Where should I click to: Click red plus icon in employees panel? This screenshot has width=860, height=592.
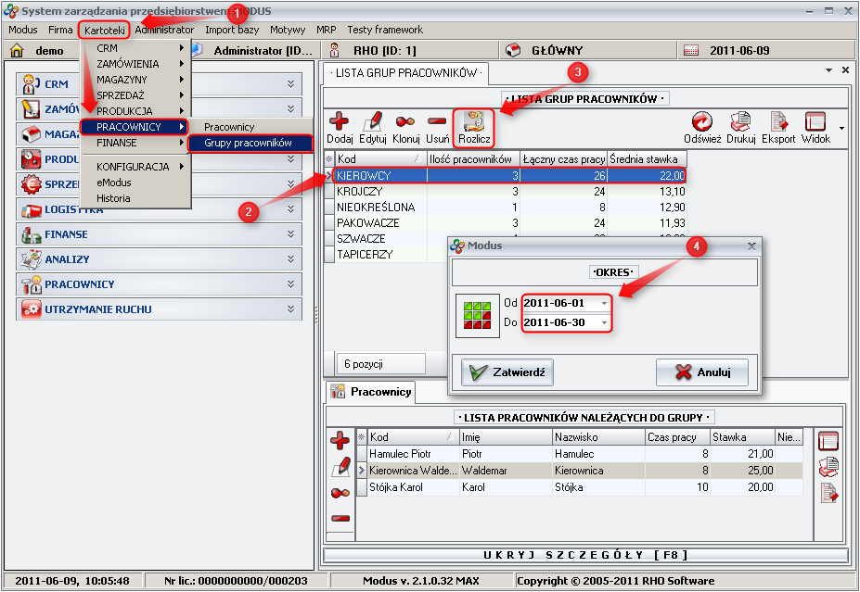point(340,442)
